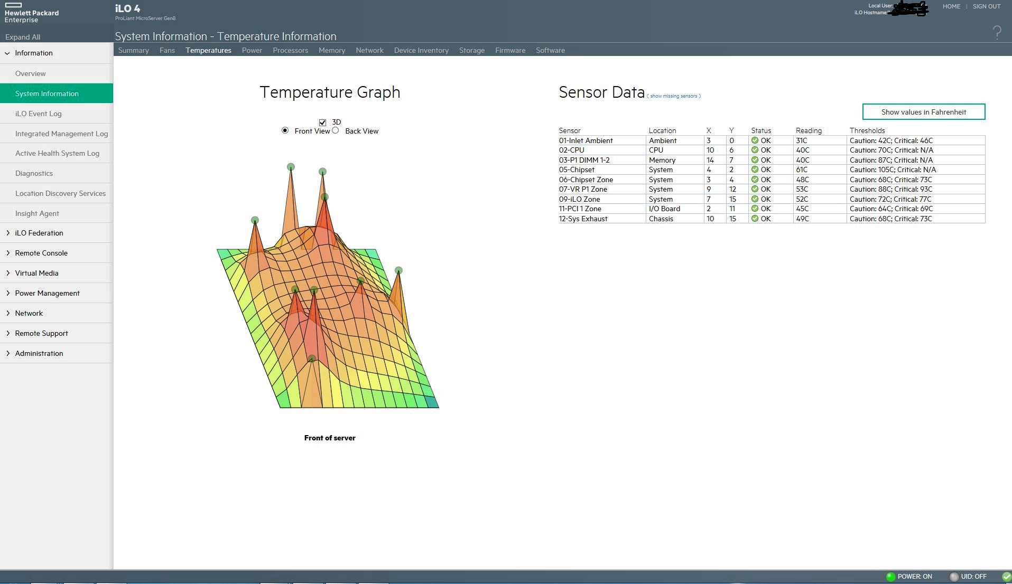Click the OK status icon for 12-Sys Exhaust
The image size is (1012, 584).
755,219
